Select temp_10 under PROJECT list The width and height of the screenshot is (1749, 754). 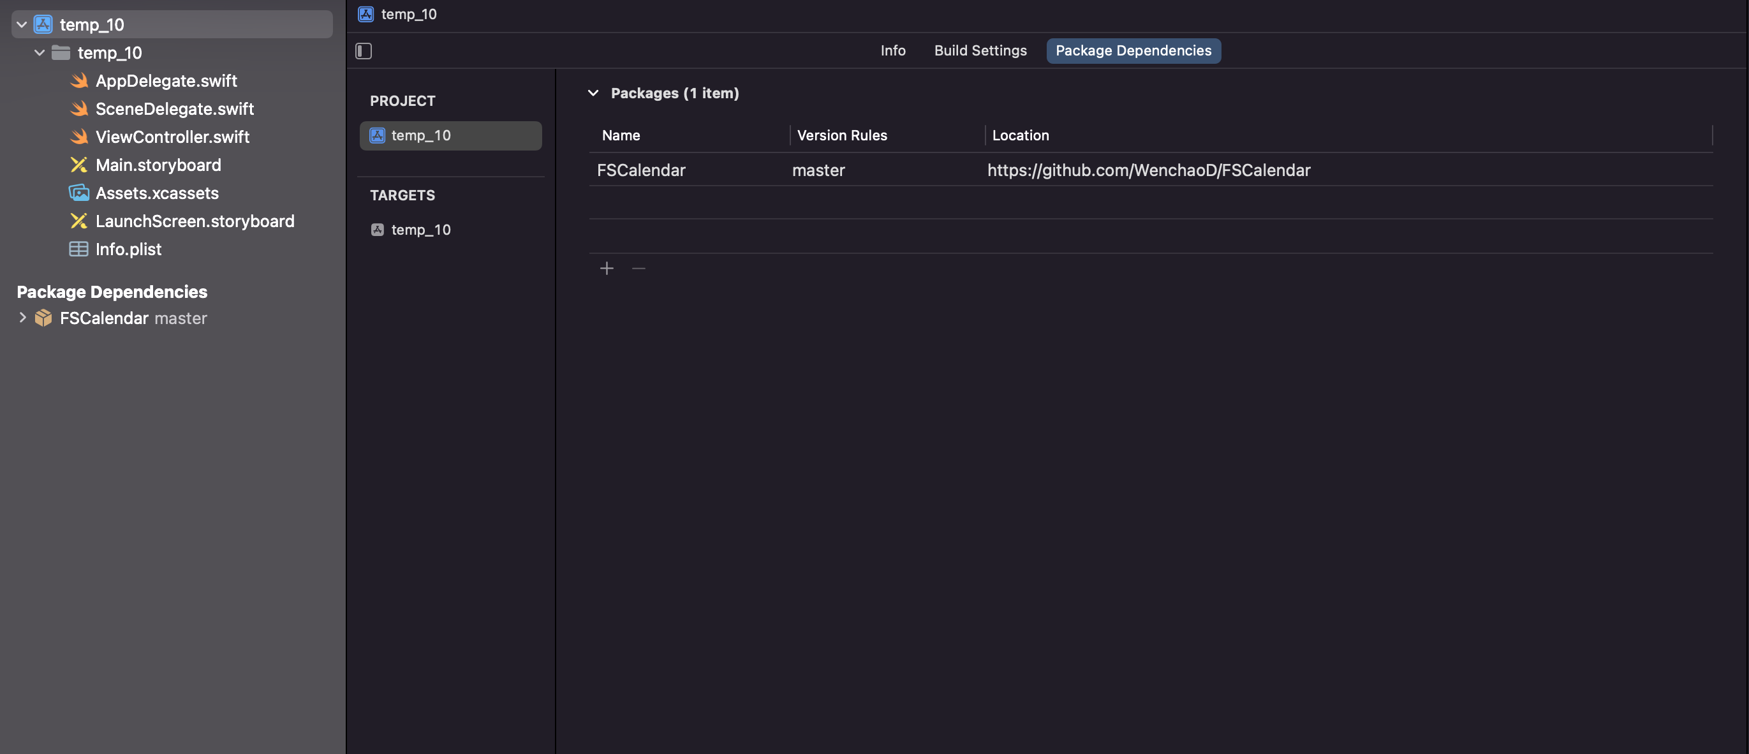(451, 135)
